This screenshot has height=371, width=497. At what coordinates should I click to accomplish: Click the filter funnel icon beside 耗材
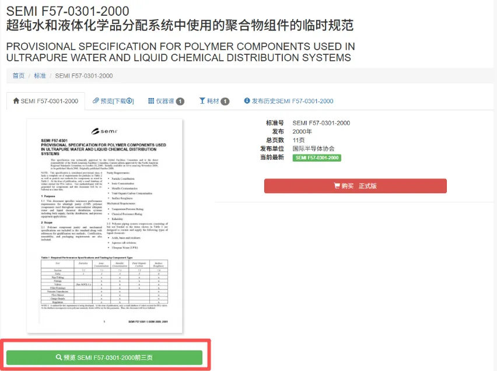(202, 101)
